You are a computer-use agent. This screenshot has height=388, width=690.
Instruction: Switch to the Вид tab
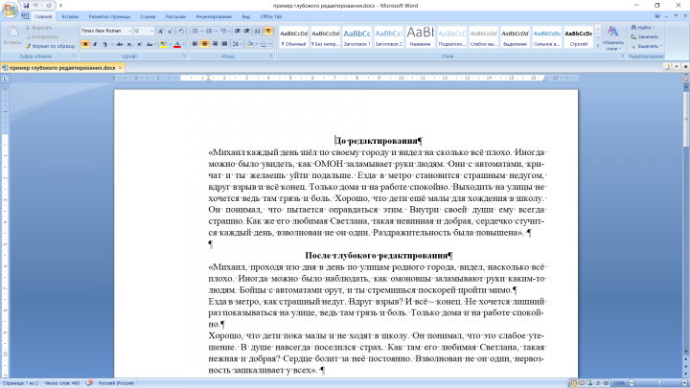[246, 16]
